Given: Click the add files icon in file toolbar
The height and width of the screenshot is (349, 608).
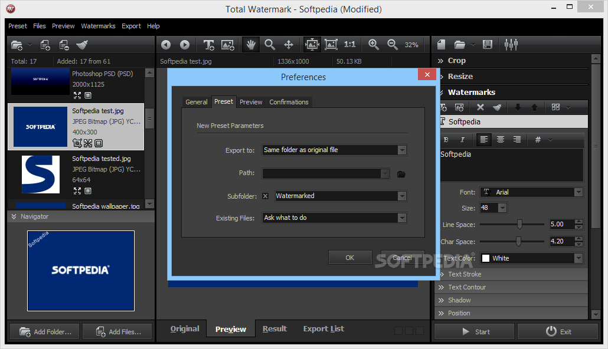Looking at the screenshot, I should (x=45, y=45).
